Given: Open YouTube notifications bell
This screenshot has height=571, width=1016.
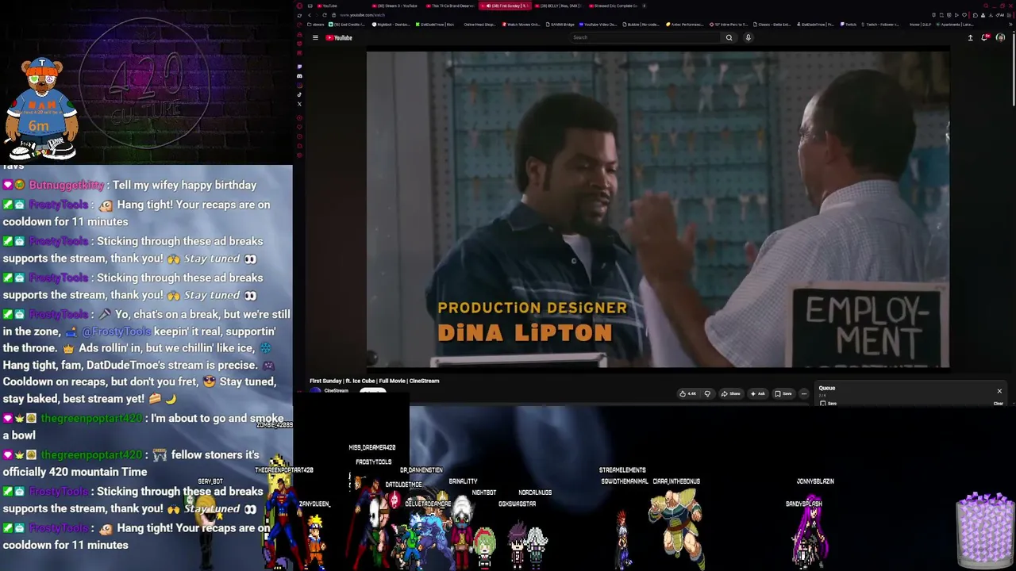Looking at the screenshot, I should coord(985,37).
